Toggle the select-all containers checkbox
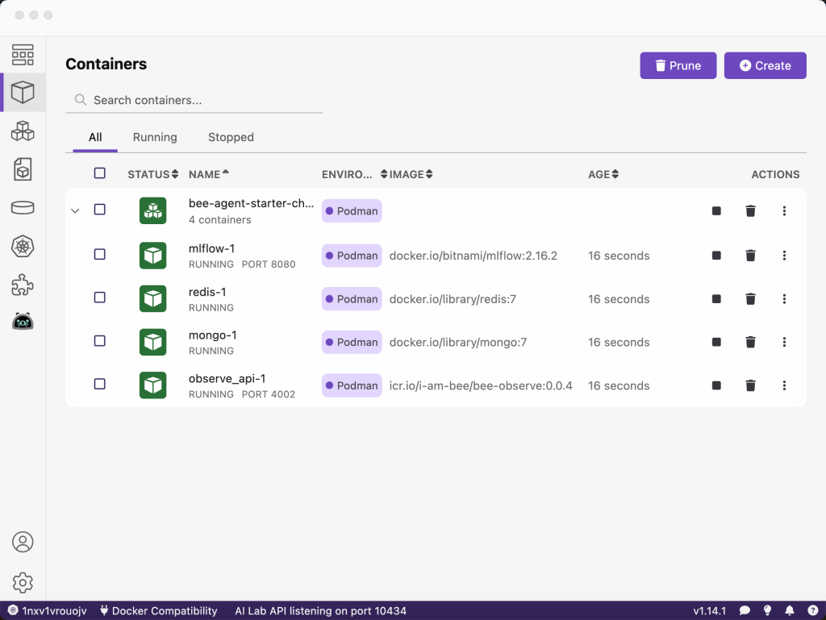The height and width of the screenshot is (620, 826). pyautogui.click(x=100, y=173)
